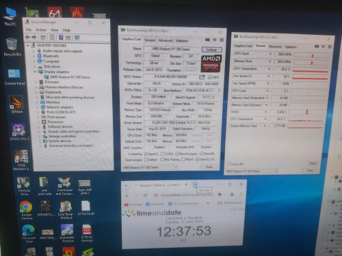Click the browser reload icon

(145, 195)
